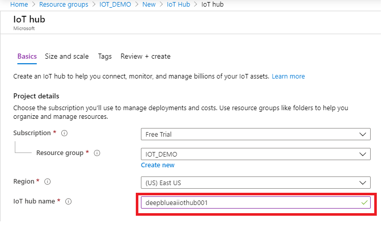Switch to the Basics tab
Image resolution: width=387 pixels, height=230 pixels.
27,57
